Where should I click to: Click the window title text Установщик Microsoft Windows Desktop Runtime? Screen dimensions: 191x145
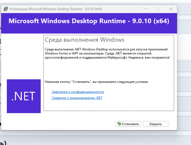coord(55,9)
